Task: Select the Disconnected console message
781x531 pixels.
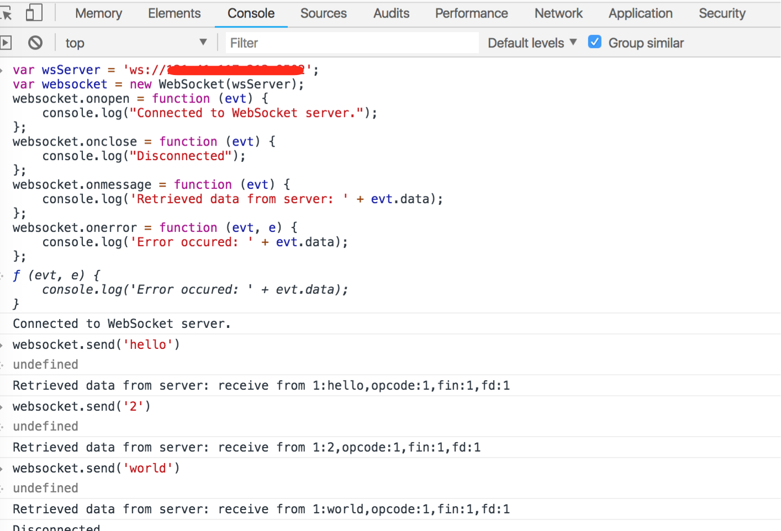Action: pyautogui.click(x=56, y=527)
